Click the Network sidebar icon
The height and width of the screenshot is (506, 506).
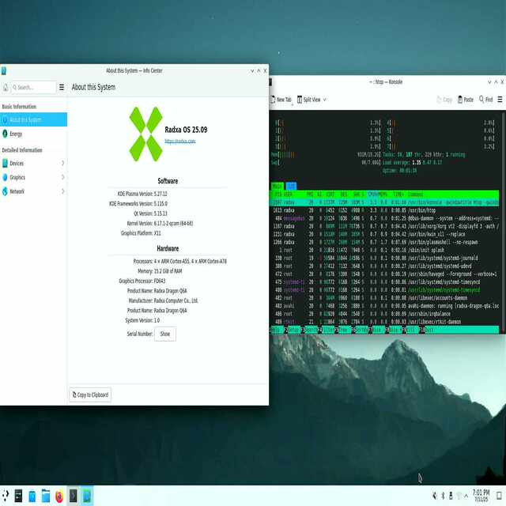pos(5,191)
